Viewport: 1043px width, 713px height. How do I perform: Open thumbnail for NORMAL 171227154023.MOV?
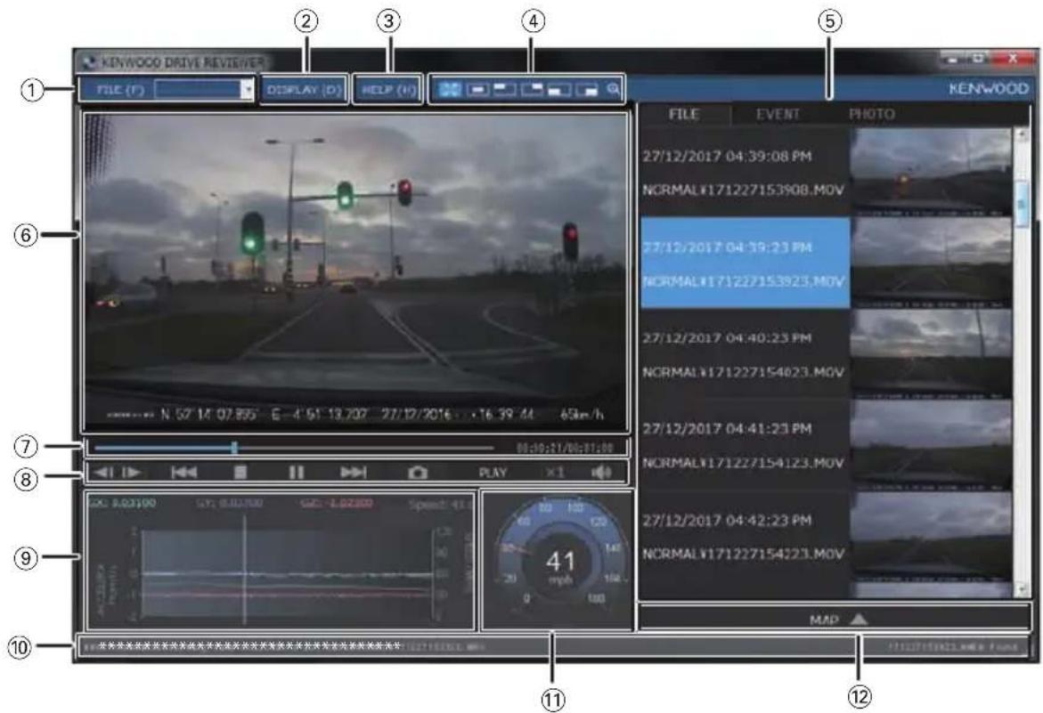932,352
